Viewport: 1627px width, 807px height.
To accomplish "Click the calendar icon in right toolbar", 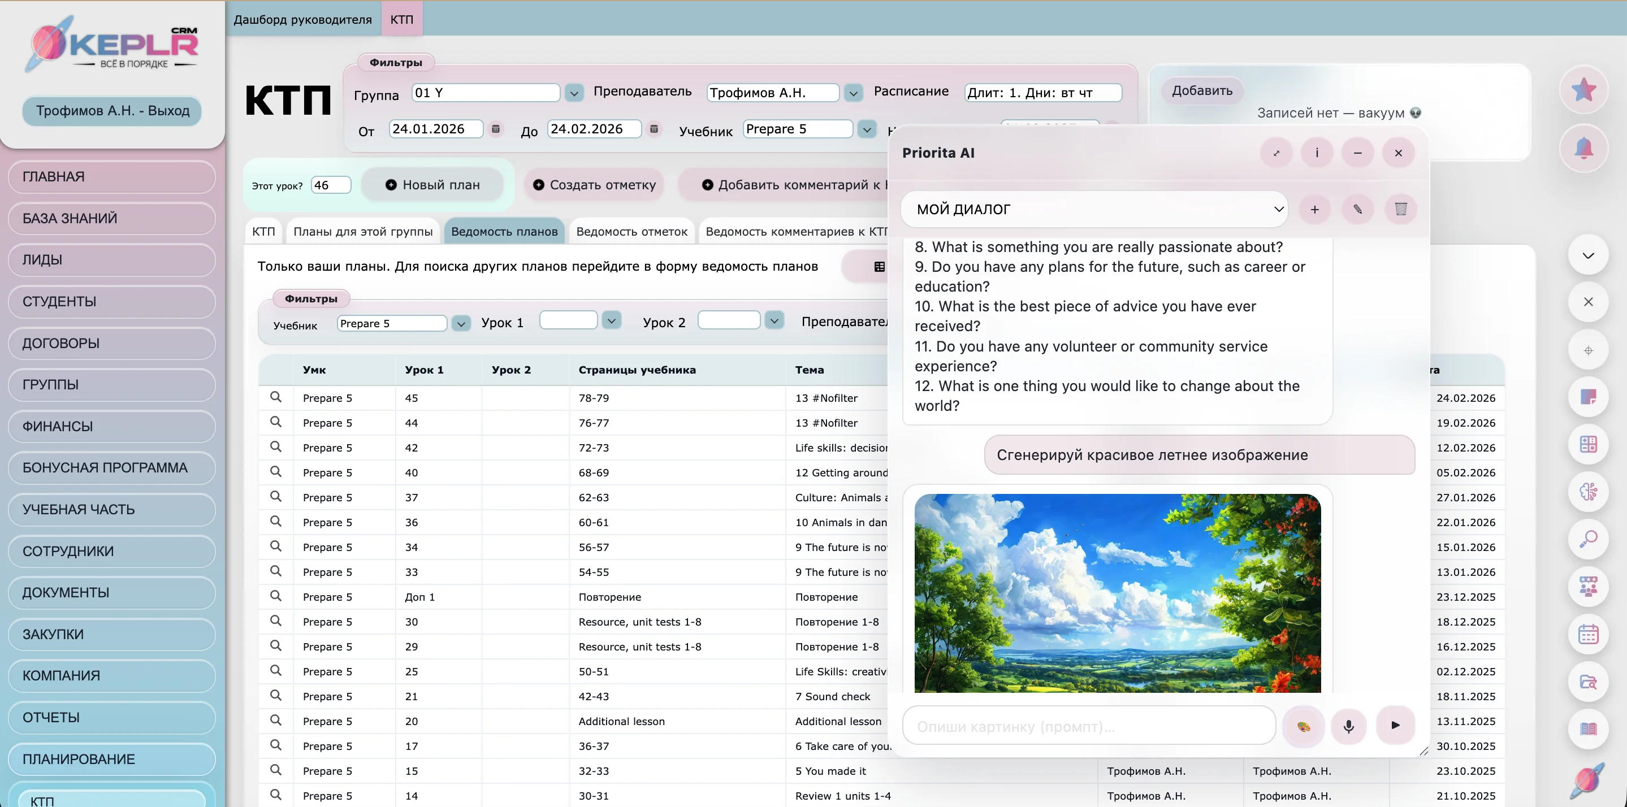I will point(1588,634).
